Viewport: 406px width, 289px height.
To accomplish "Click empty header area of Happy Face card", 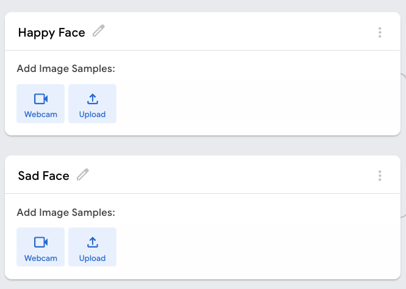I will [244, 32].
